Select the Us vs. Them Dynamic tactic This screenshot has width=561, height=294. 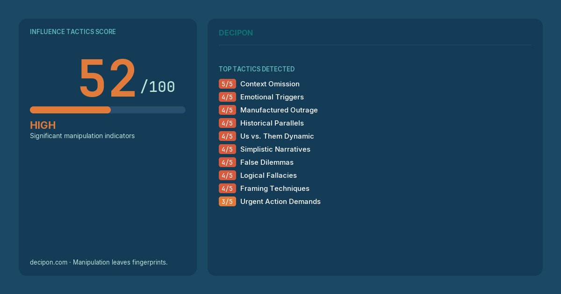(277, 136)
